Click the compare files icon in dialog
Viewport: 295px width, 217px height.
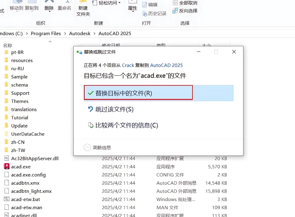91,125
